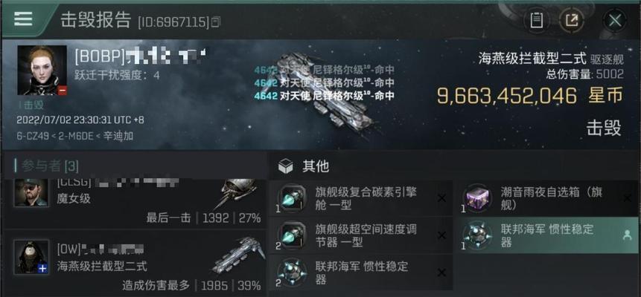Open the clipboard icon in header
Viewport: 641px width, 297px height.
pos(536,19)
